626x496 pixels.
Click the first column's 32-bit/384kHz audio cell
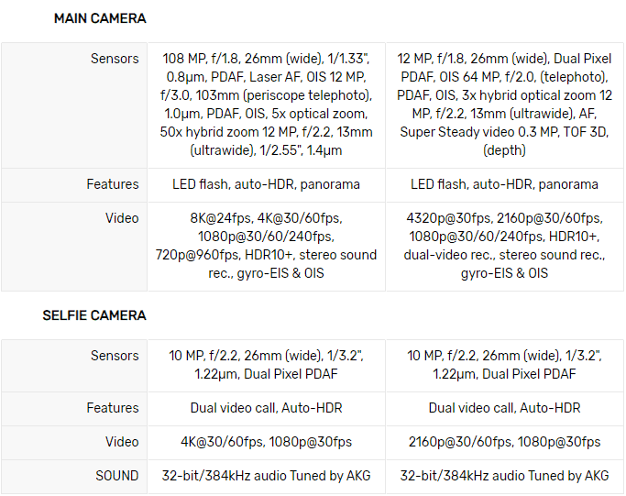pyautogui.click(x=266, y=476)
